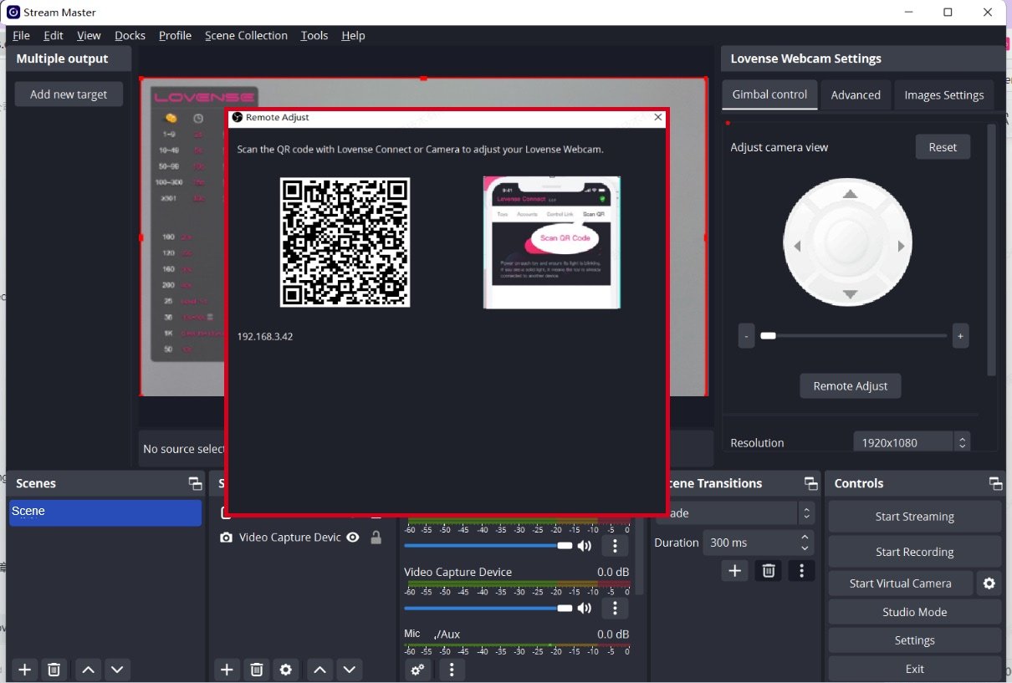Tilt the camera down with the gimbal arrow
The width and height of the screenshot is (1012, 683).
click(850, 294)
